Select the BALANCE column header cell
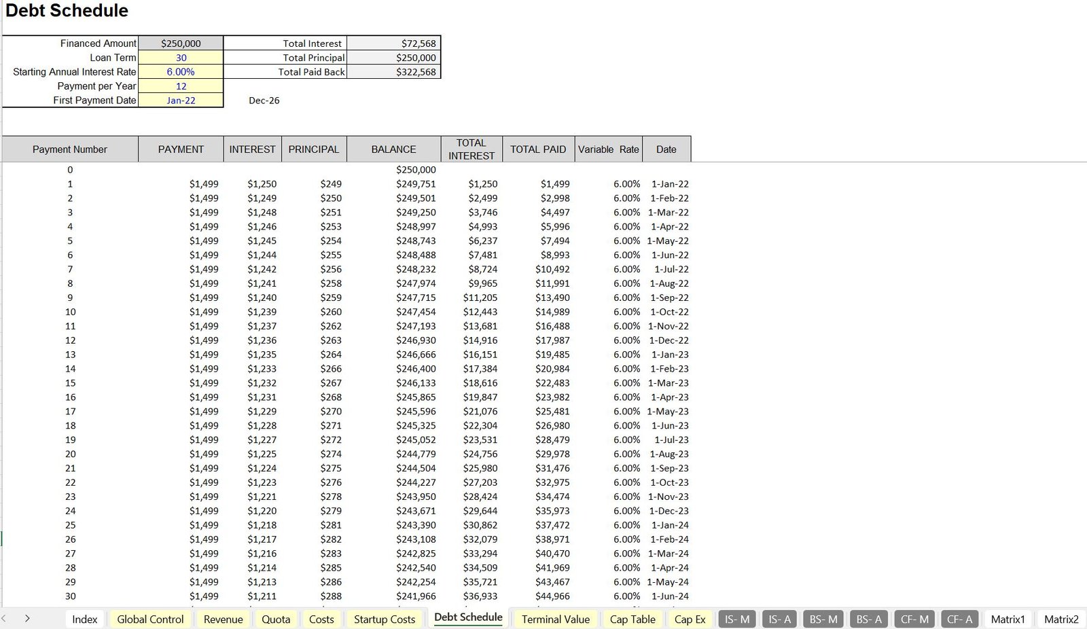This screenshot has height=629, width=1087. (x=393, y=149)
